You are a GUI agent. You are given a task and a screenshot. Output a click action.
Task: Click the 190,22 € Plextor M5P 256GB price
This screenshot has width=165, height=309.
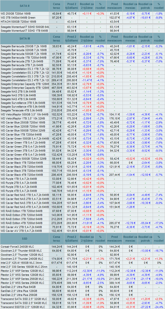coord(57,279)
